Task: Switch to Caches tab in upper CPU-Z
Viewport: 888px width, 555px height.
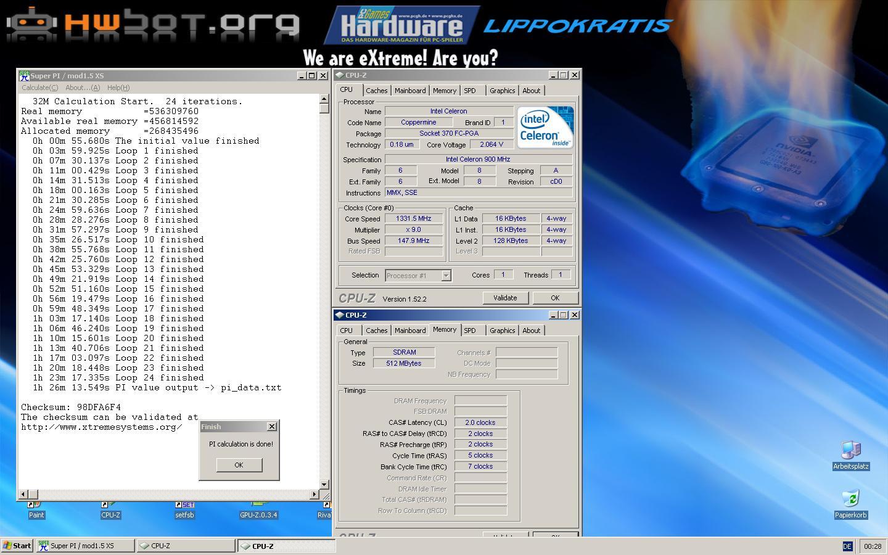Action: point(376,91)
